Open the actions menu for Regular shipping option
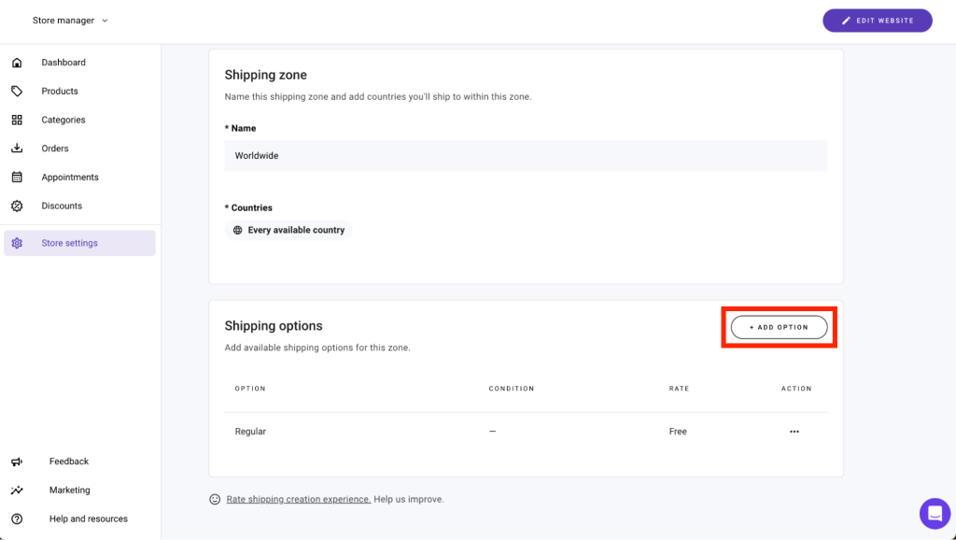 click(794, 431)
